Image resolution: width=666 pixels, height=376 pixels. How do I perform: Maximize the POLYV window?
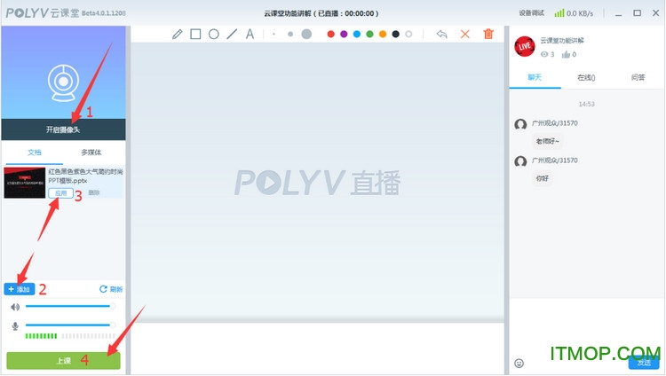point(637,13)
